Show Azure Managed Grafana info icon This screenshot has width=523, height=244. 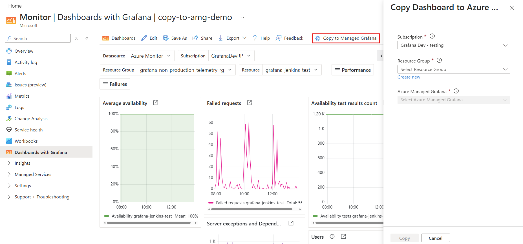point(456,91)
